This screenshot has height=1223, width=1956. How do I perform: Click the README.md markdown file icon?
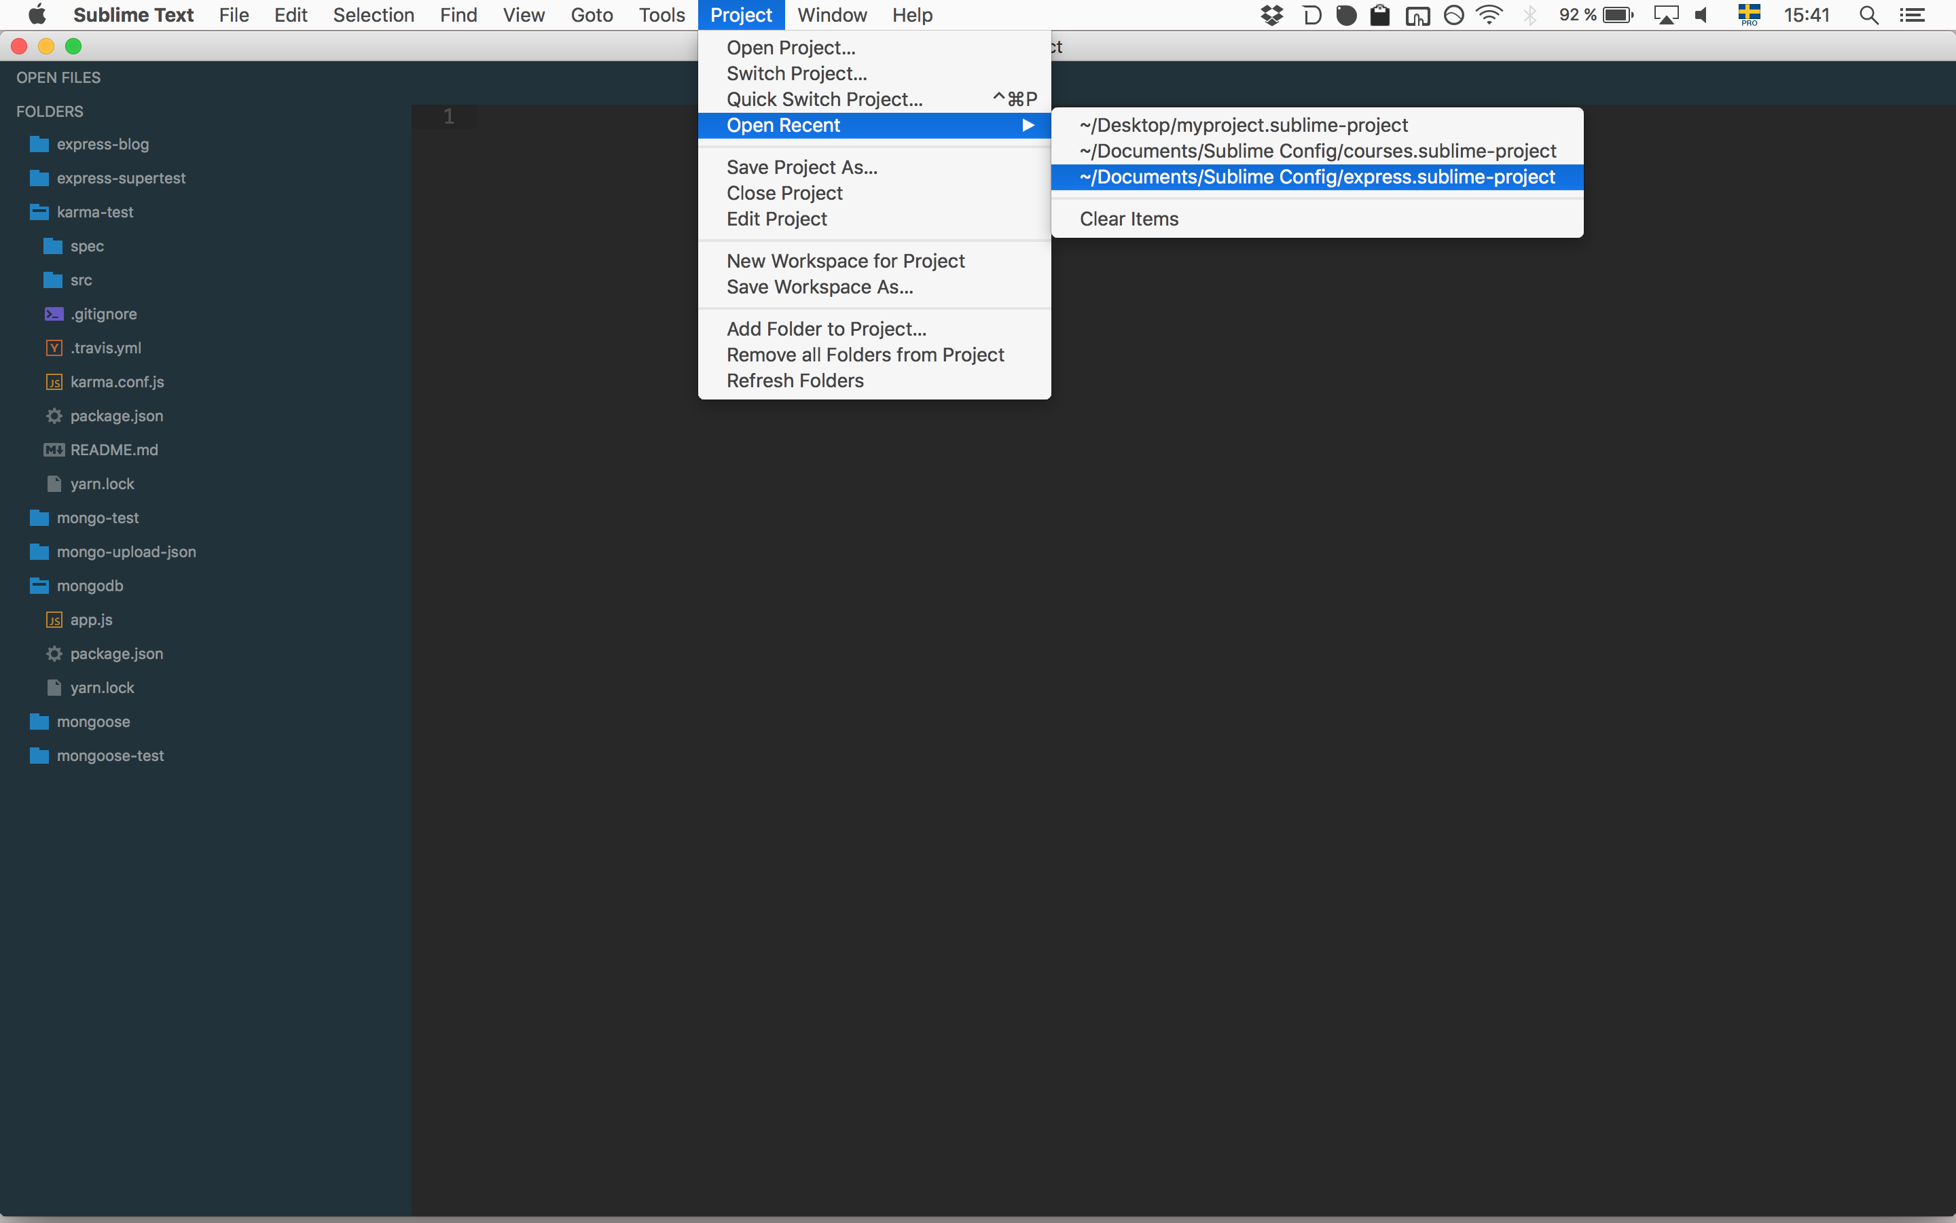(x=54, y=450)
